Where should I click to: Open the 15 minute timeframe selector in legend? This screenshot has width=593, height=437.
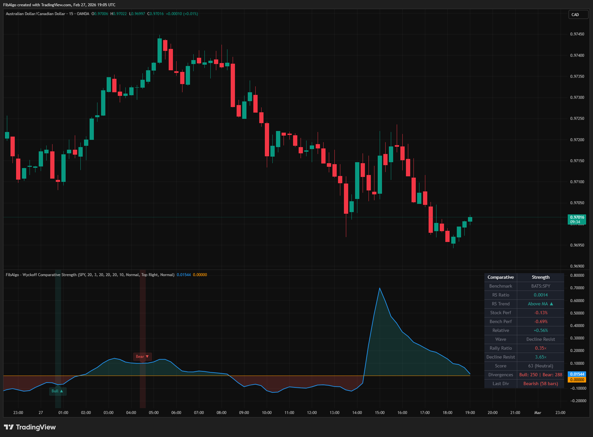click(71, 14)
